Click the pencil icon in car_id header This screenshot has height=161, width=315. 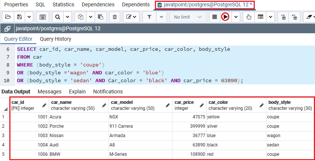pos(45,105)
